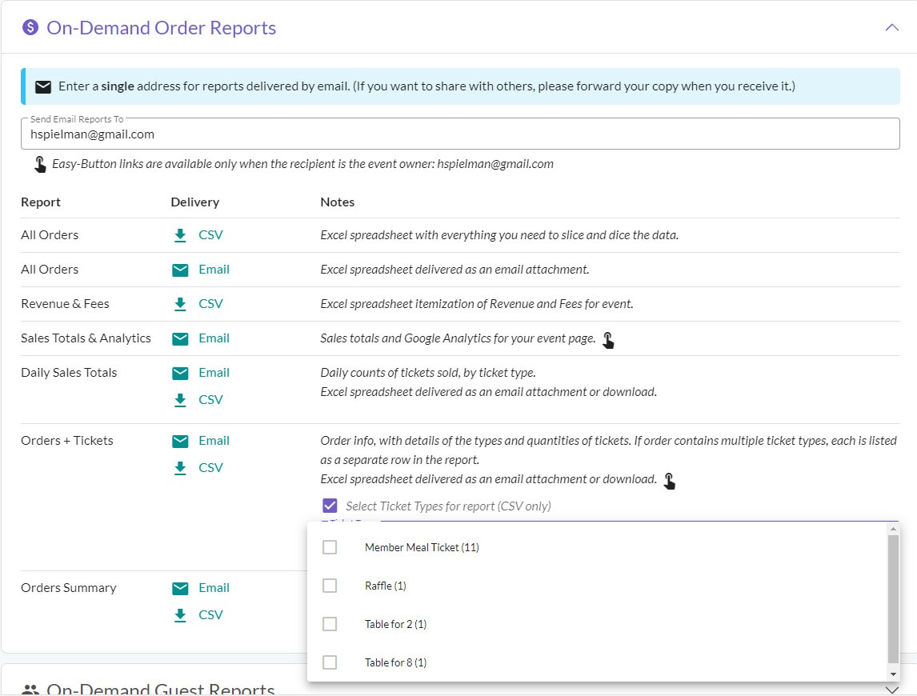
Task: Click the people icon beside On-Demand Guest Reports
Action: pos(30,690)
